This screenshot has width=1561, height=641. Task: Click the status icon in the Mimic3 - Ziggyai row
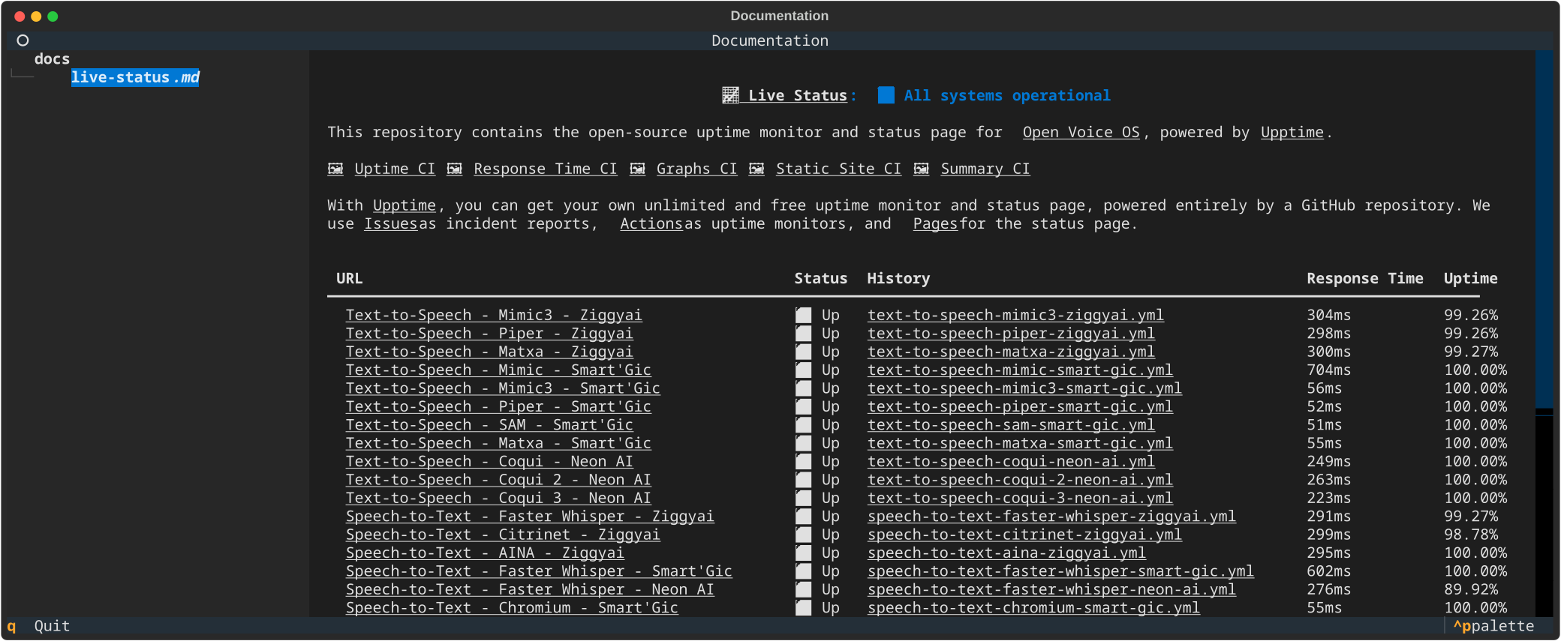[x=804, y=315]
